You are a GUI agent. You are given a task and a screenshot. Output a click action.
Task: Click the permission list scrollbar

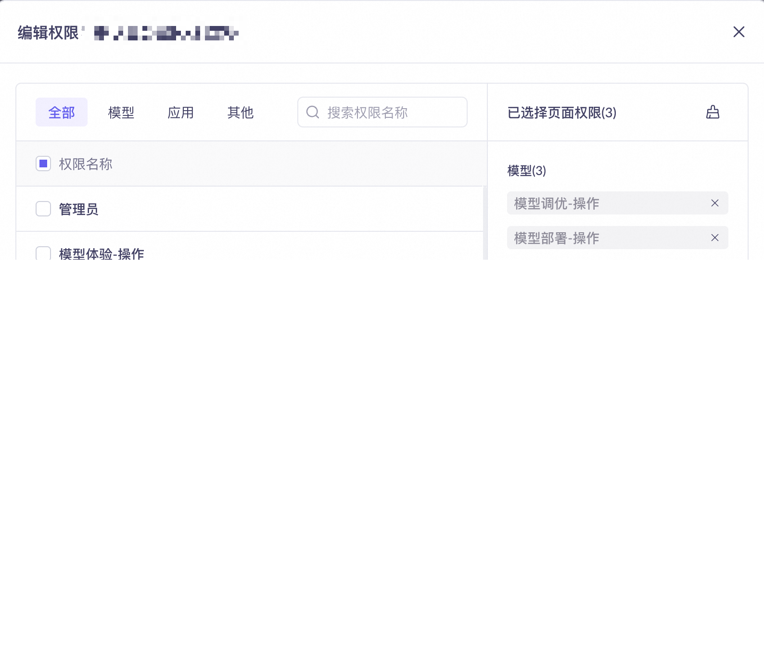[x=485, y=223]
